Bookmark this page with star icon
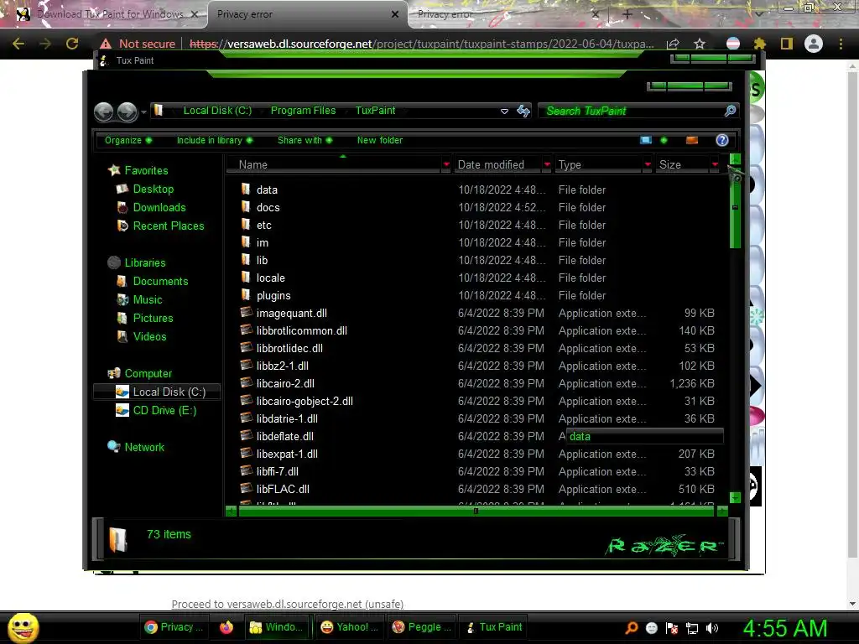 (x=699, y=44)
